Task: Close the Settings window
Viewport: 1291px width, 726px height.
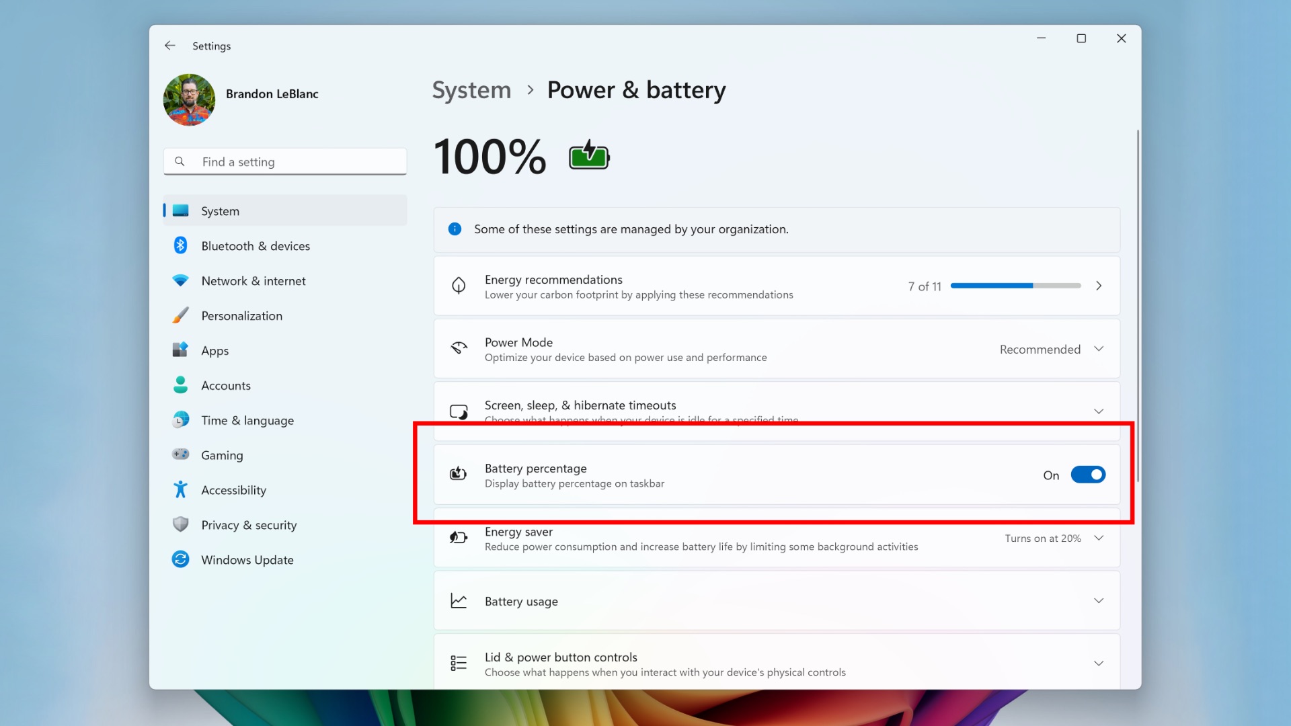Action: tap(1121, 38)
